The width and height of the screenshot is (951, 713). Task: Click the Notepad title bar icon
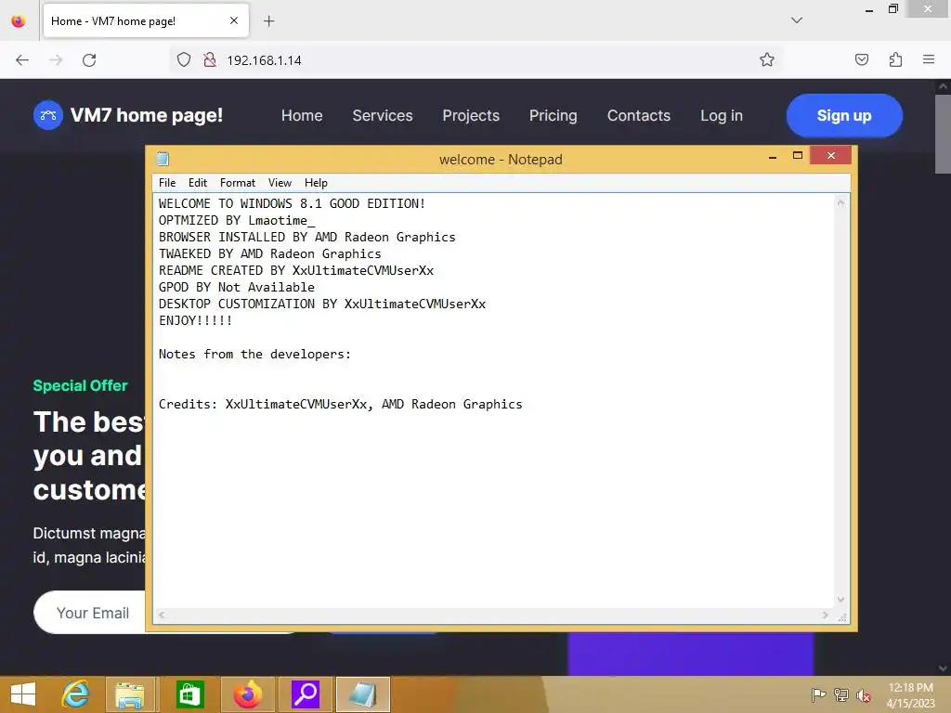(163, 159)
